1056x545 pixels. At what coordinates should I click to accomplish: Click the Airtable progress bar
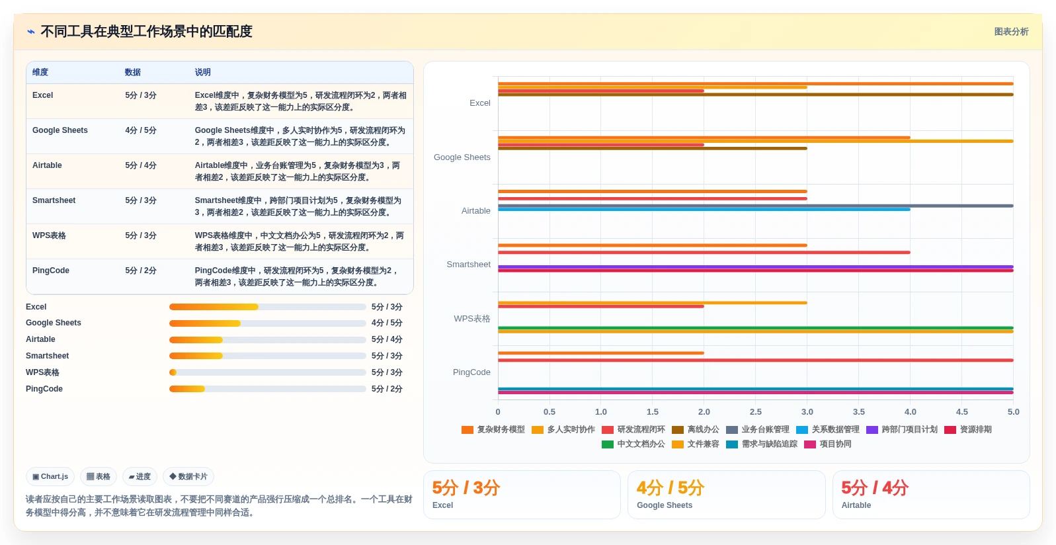(x=267, y=340)
